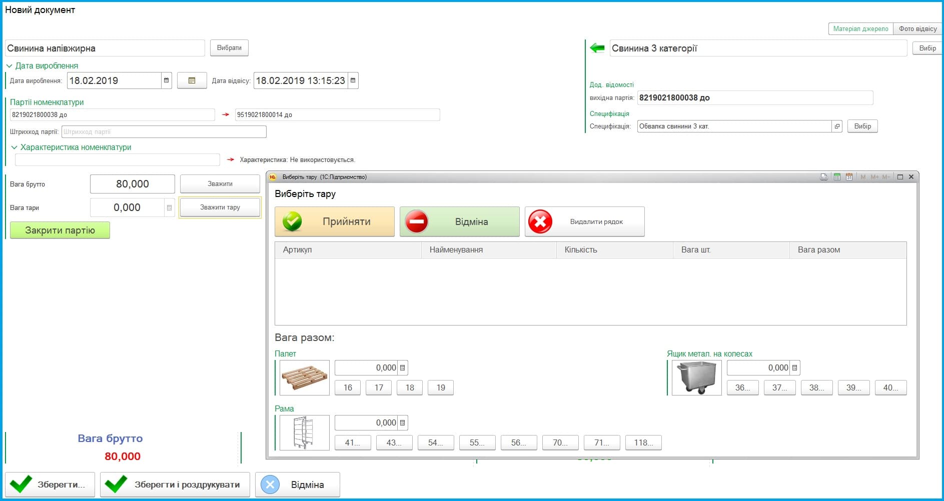Screen dimensions: 944x501
Task: Click the Вага брутто input field
Action: coord(133,184)
